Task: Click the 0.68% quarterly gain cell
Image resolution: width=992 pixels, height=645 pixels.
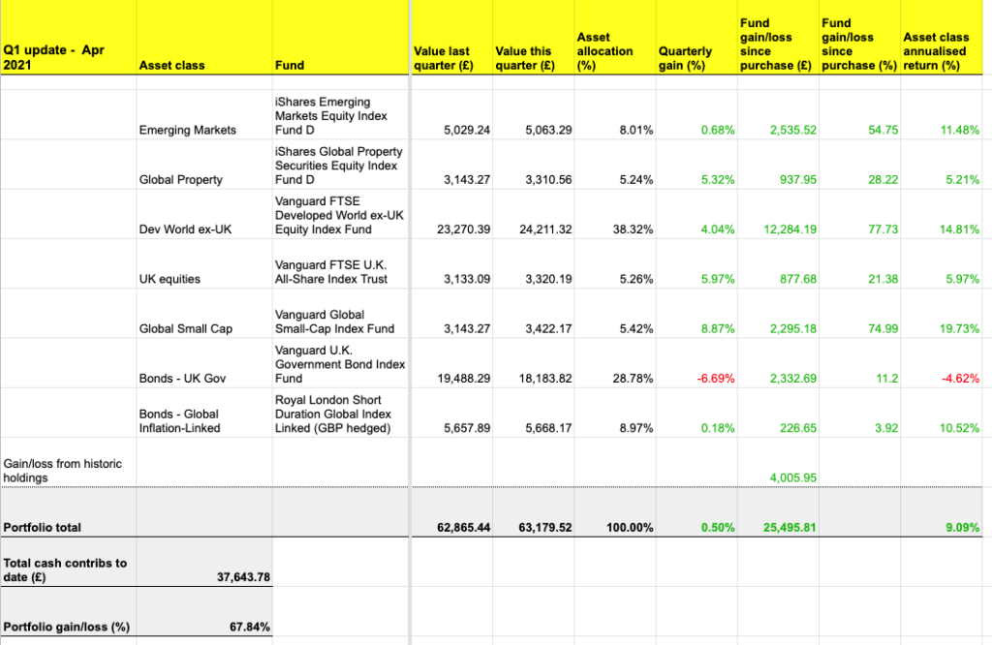Action: pyautogui.click(x=697, y=114)
